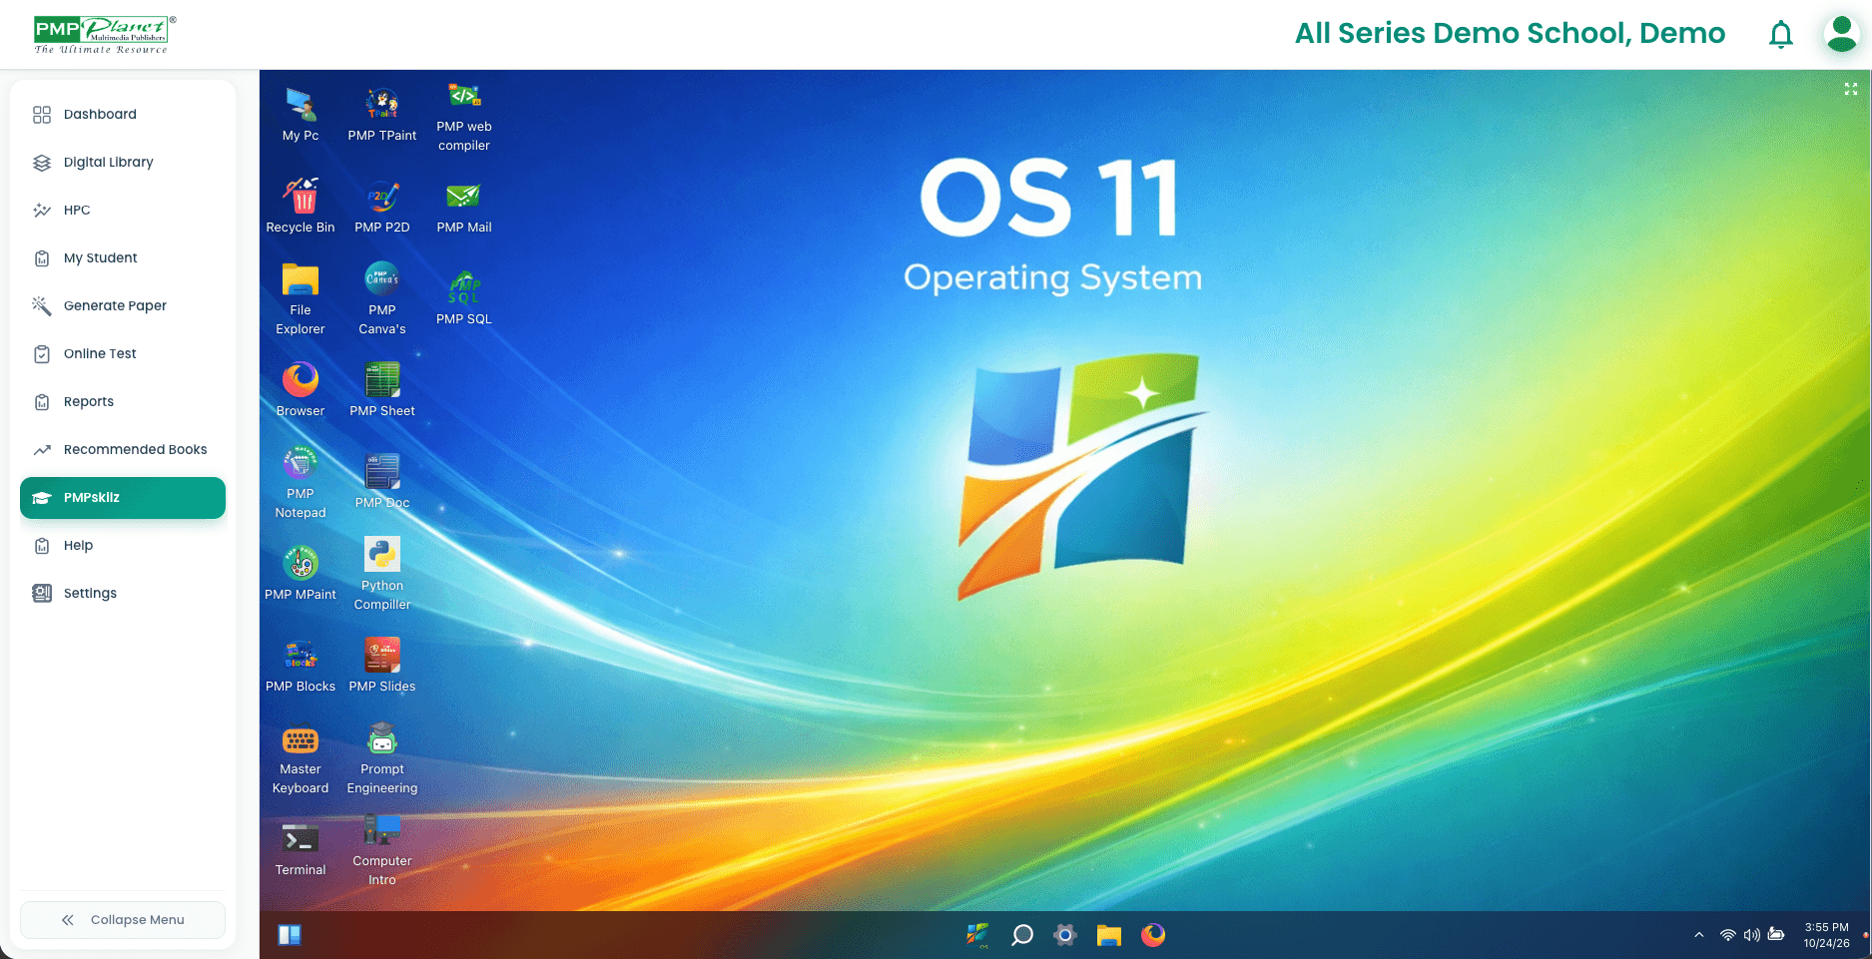Viewport: 1872px width, 959px height.
Task: Open the My Pc desktop icon
Action: [x=301, y=115]
